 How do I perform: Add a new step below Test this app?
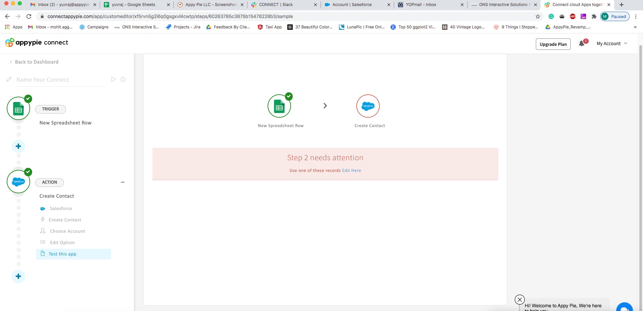coord(18,276)
